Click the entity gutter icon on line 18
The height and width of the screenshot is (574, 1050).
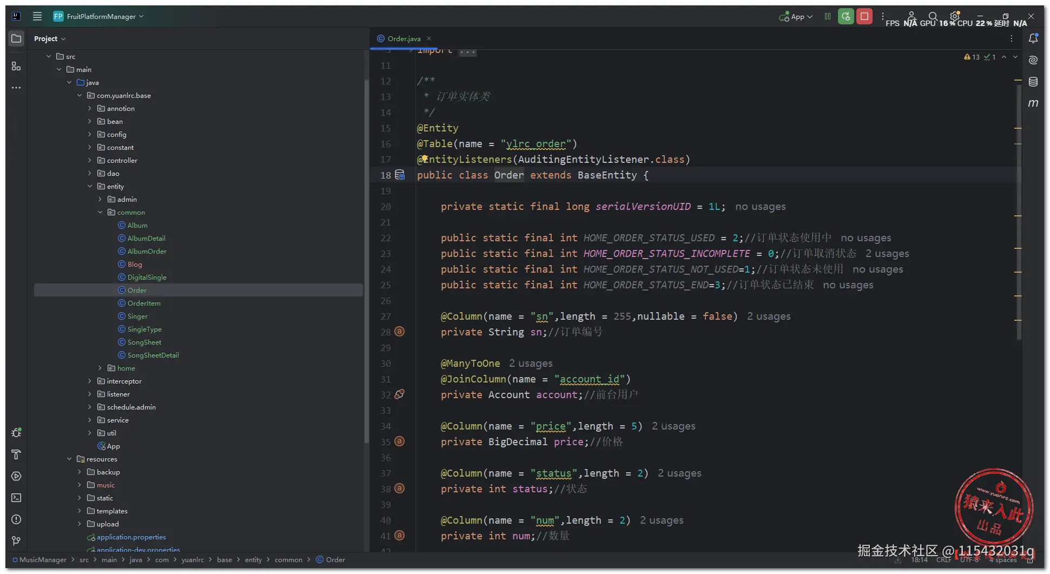click(400, 175)
